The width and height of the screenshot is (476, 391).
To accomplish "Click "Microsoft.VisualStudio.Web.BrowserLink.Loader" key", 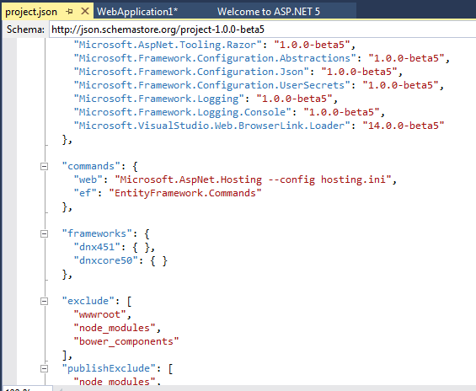I will coord(212,126).
